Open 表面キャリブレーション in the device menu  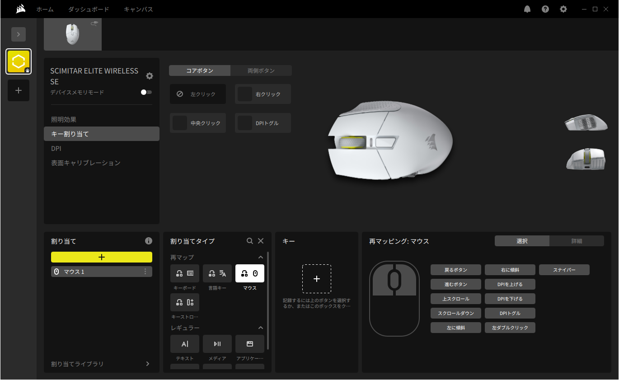[x=102, y=163]
